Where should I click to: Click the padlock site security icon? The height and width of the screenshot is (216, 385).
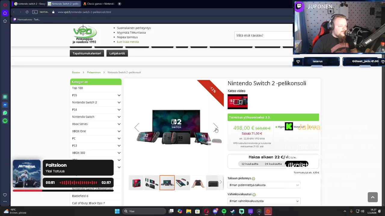tap(53, 12)
